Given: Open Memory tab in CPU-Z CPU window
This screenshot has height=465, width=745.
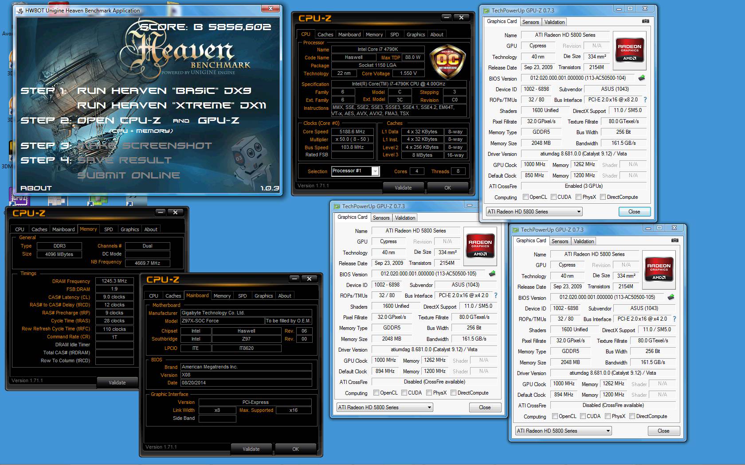Looking at the screenshot, I should (374, 35).
